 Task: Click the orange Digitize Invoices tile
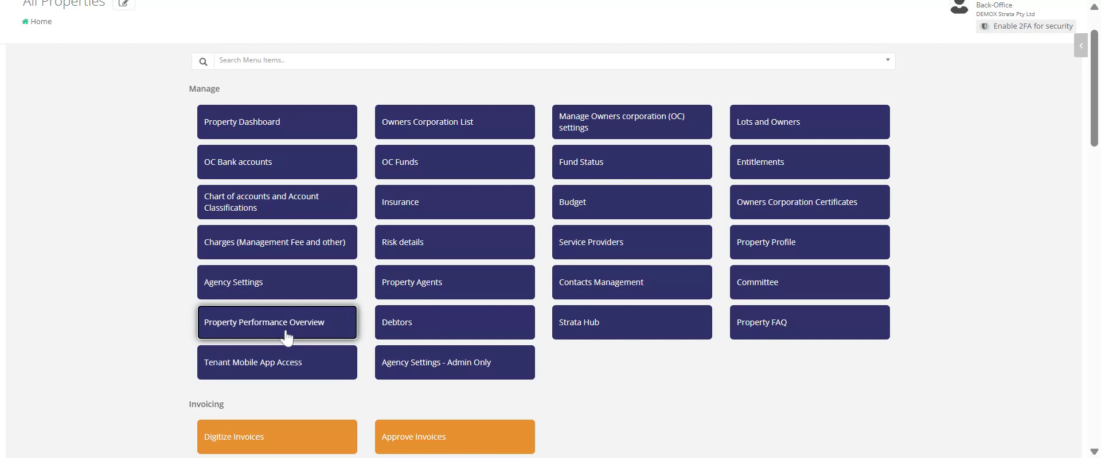(x=277, y=437)
